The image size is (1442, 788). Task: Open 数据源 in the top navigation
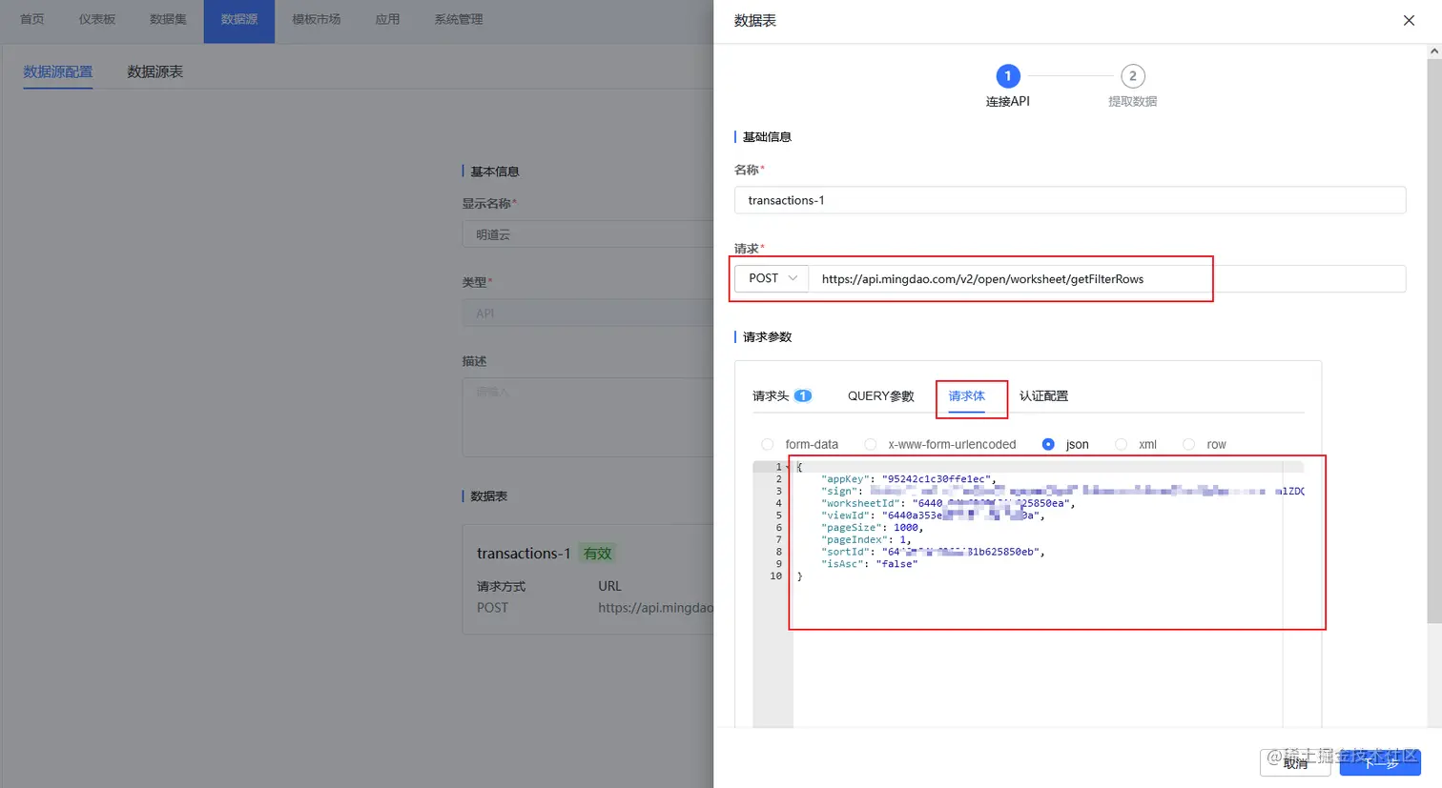pos(238,19)
